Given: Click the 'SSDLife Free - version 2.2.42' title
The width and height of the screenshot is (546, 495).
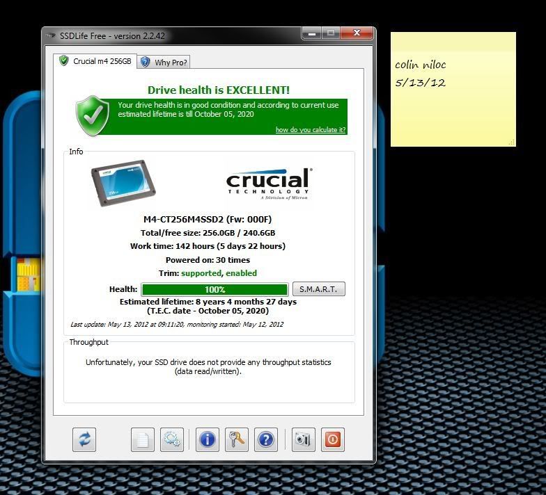Looking at the screenshot, I should (112, 36).
